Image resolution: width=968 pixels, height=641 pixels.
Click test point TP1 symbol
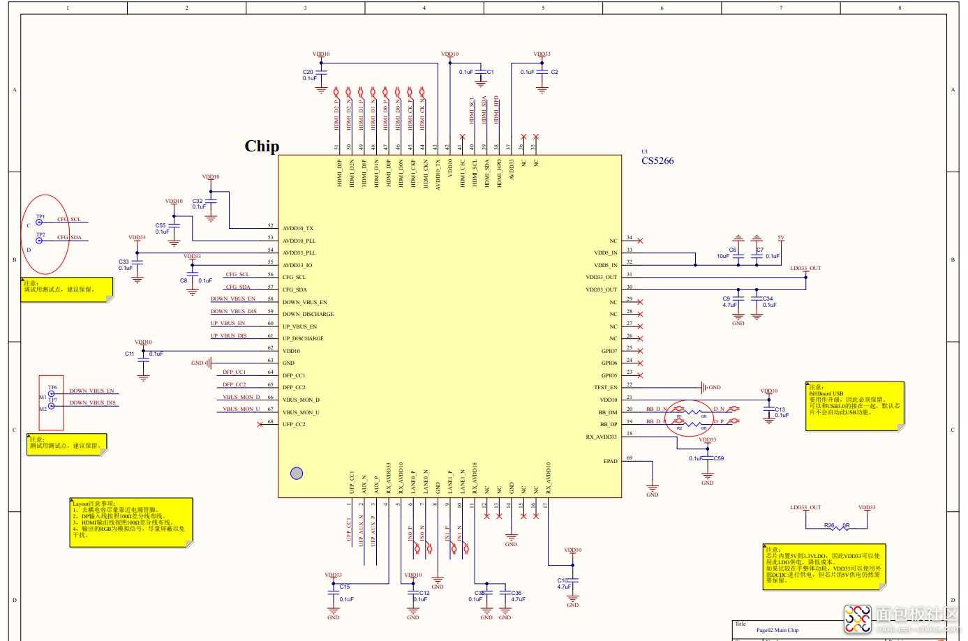[x=39, y=224]
